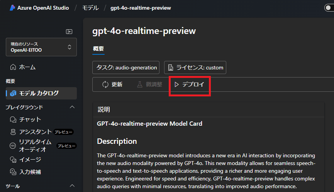Click the リアルタイム オーディオ プレビュー badge

[x=66, y=146]
